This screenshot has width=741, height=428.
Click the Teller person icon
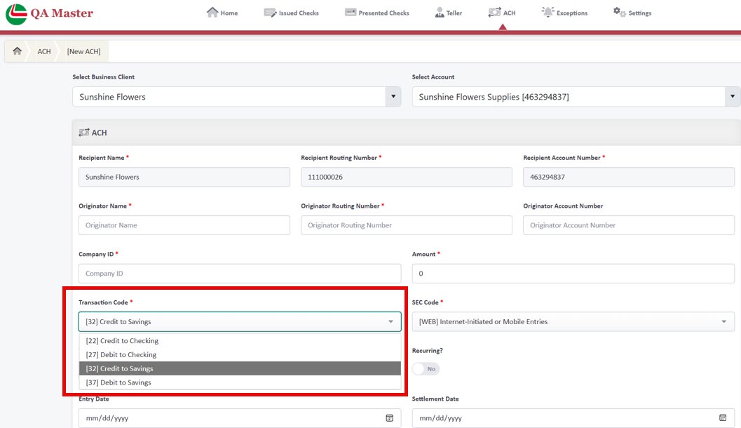[440, 13]
